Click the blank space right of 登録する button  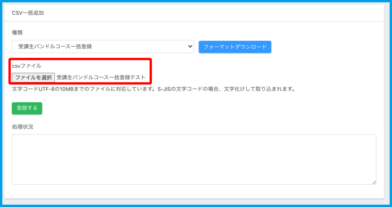191,108
